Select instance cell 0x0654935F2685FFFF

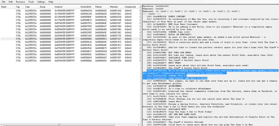[x=64, y=45]
